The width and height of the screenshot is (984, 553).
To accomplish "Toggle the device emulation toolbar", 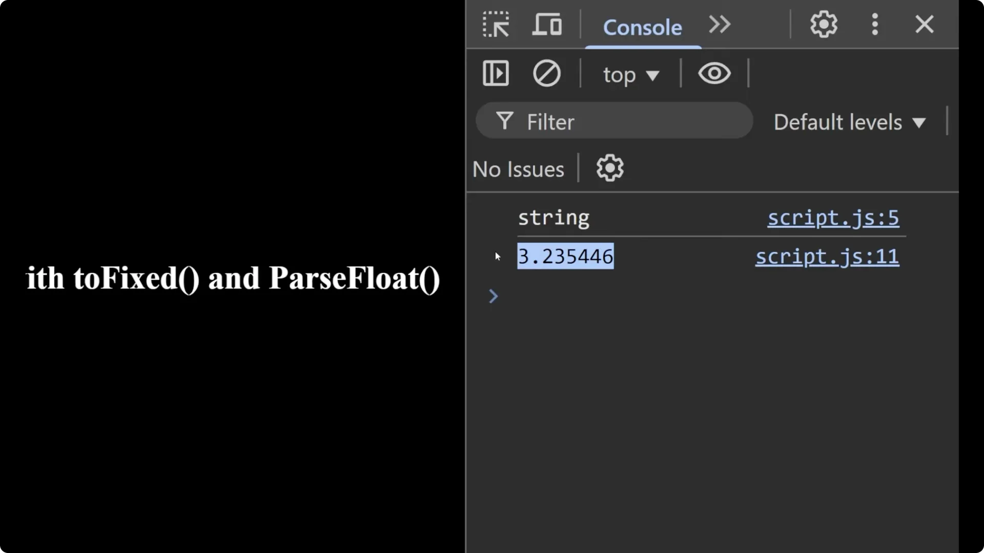I will (546, 24).
